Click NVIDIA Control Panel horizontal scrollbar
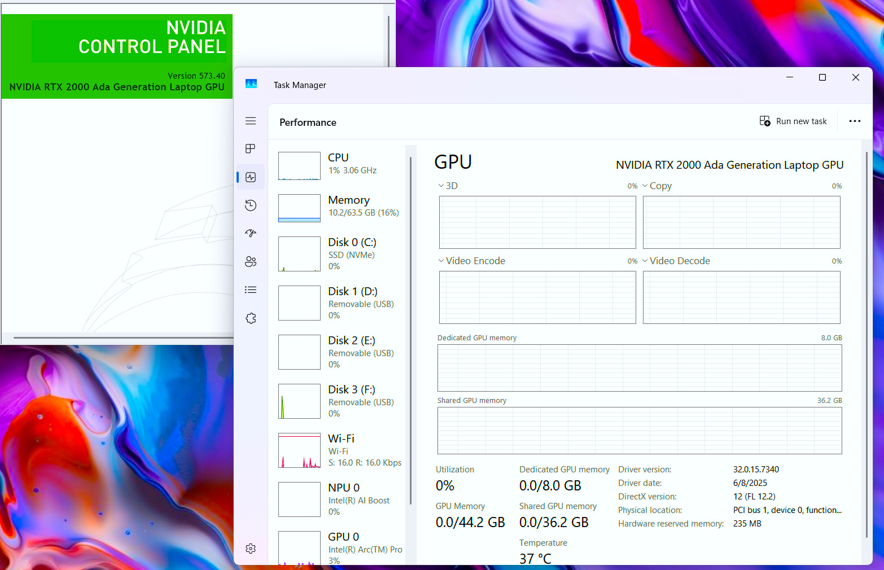The width and height of the screenshot is (884, 570). click(123, 337)
